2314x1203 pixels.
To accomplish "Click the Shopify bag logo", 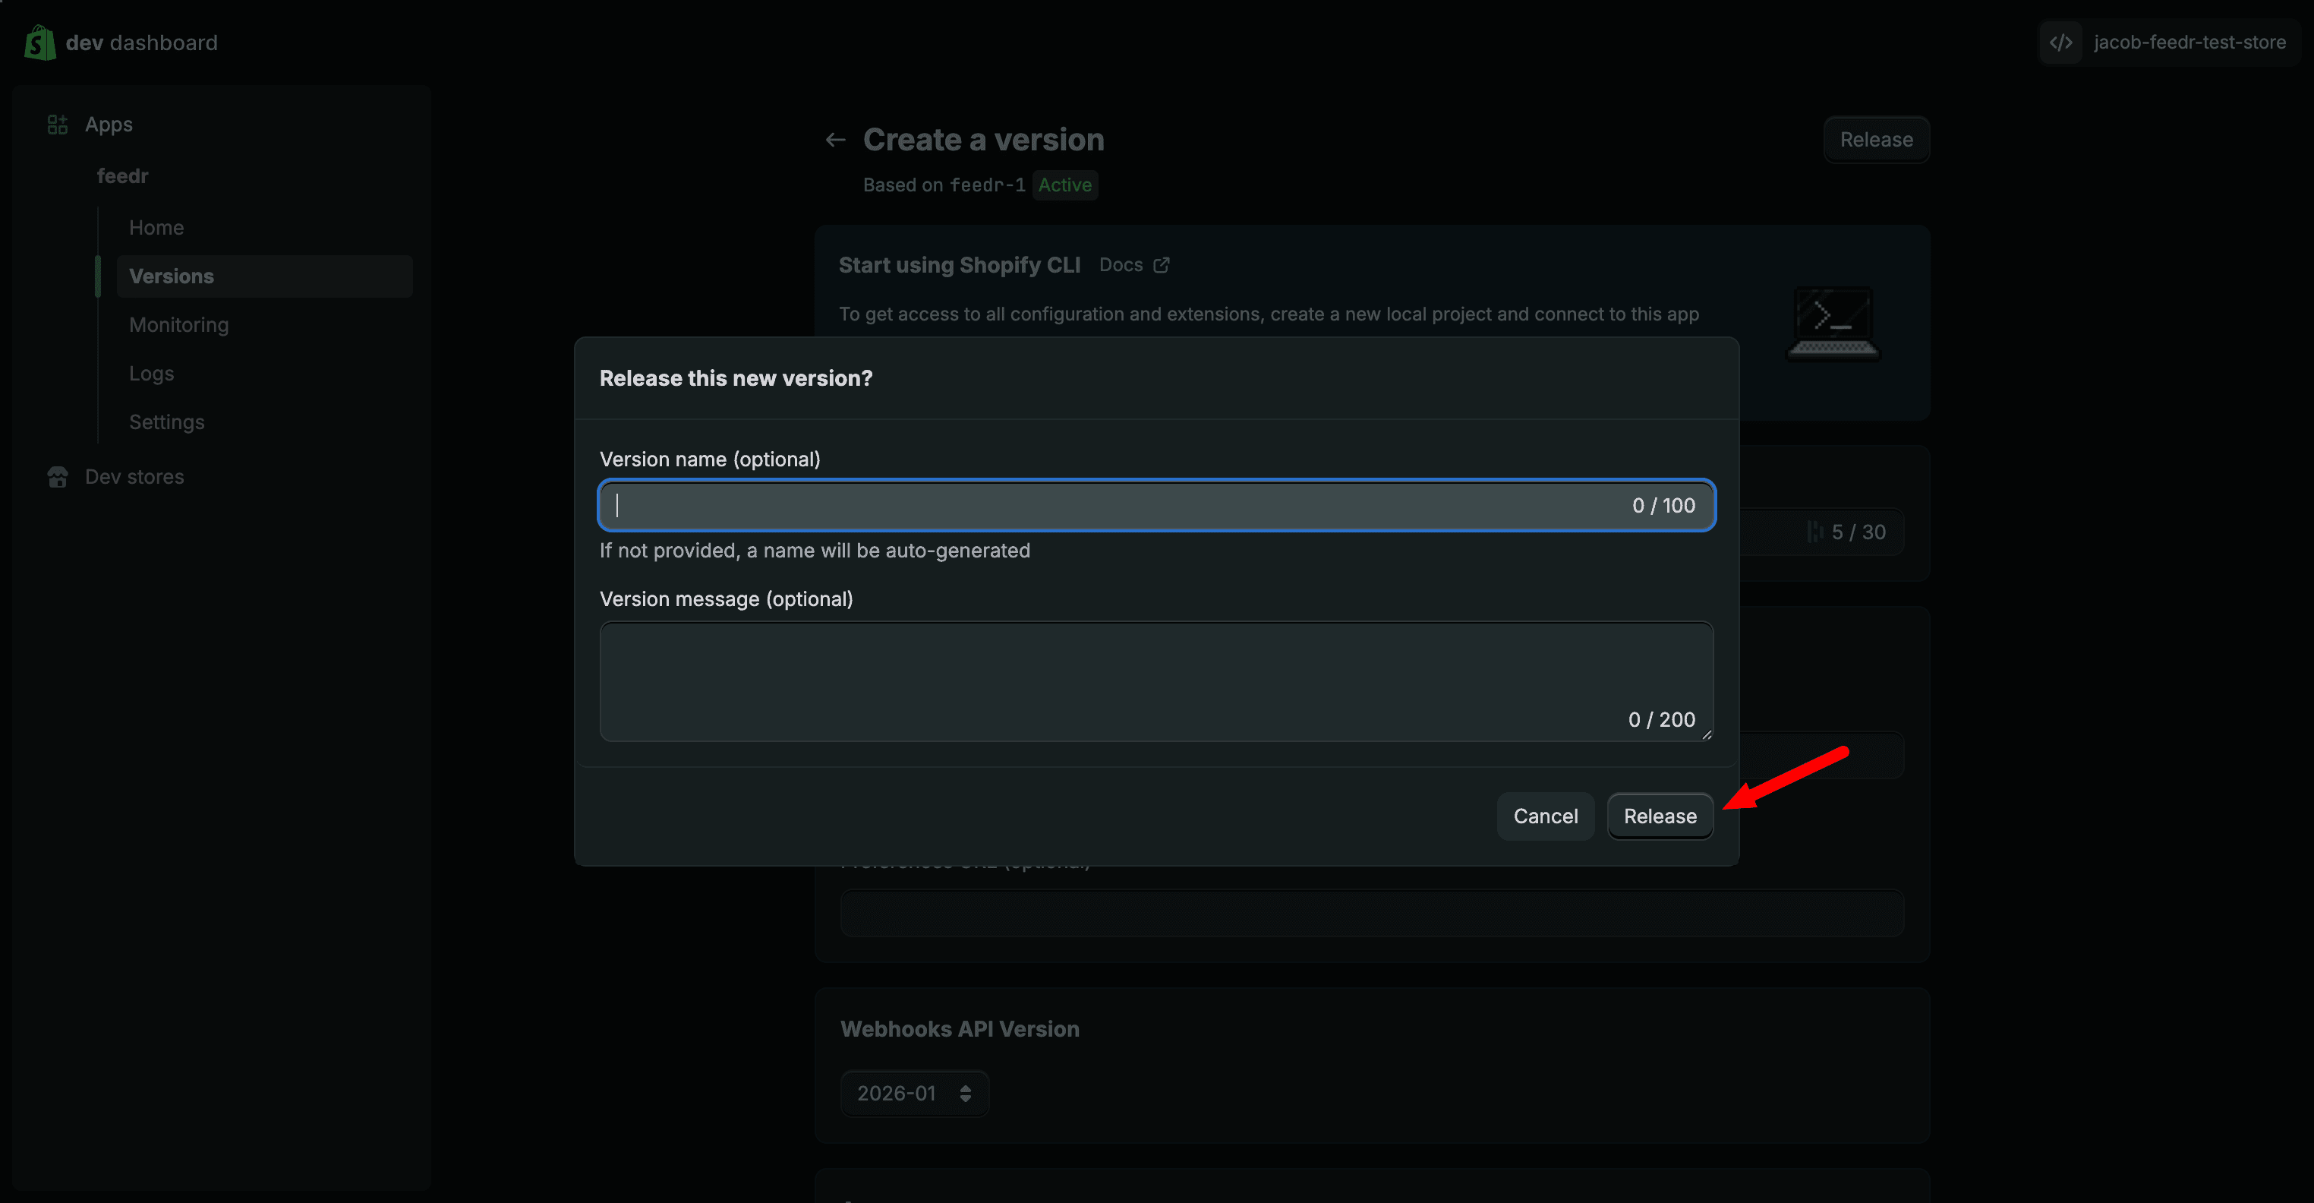I will click(x=39, y=43).
